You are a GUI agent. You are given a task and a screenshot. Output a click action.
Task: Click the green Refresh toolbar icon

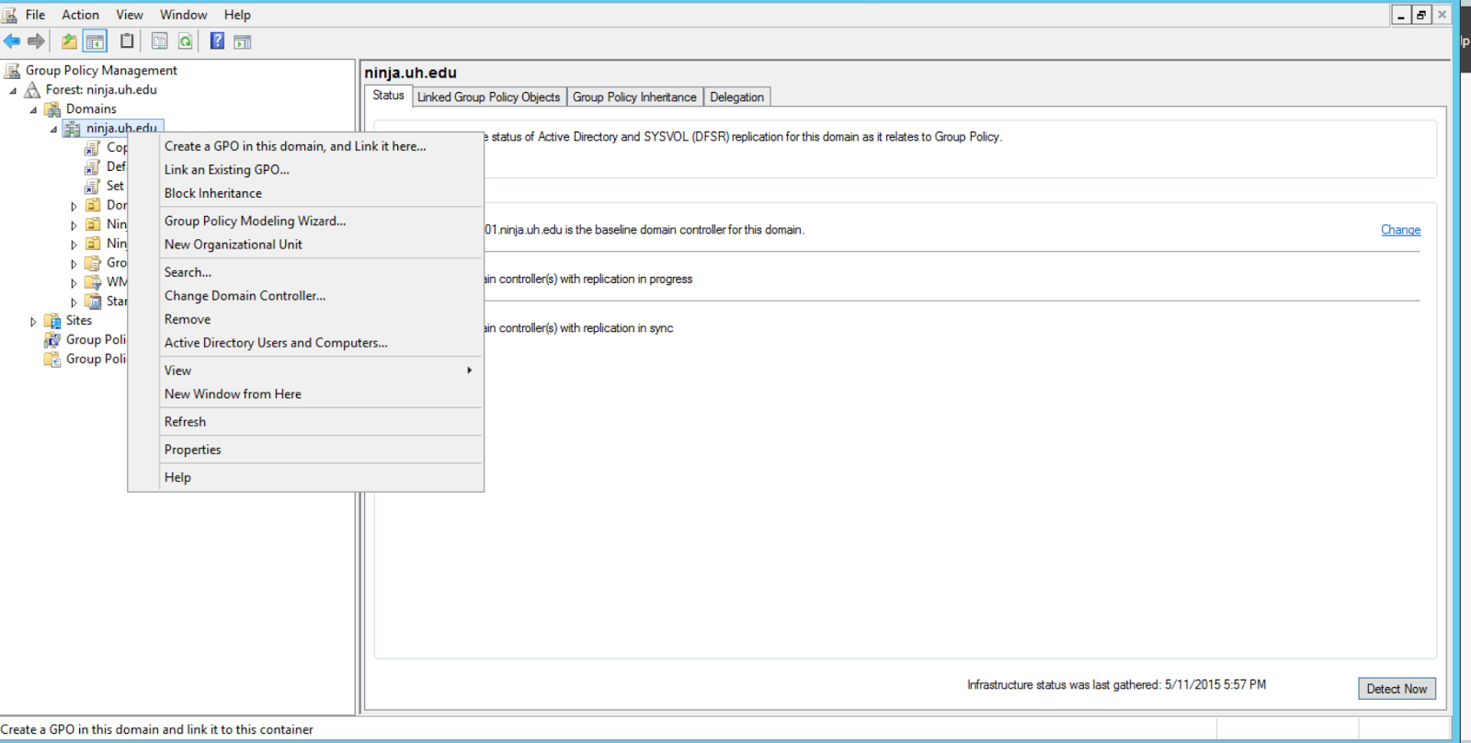click(x=185, y=41)
